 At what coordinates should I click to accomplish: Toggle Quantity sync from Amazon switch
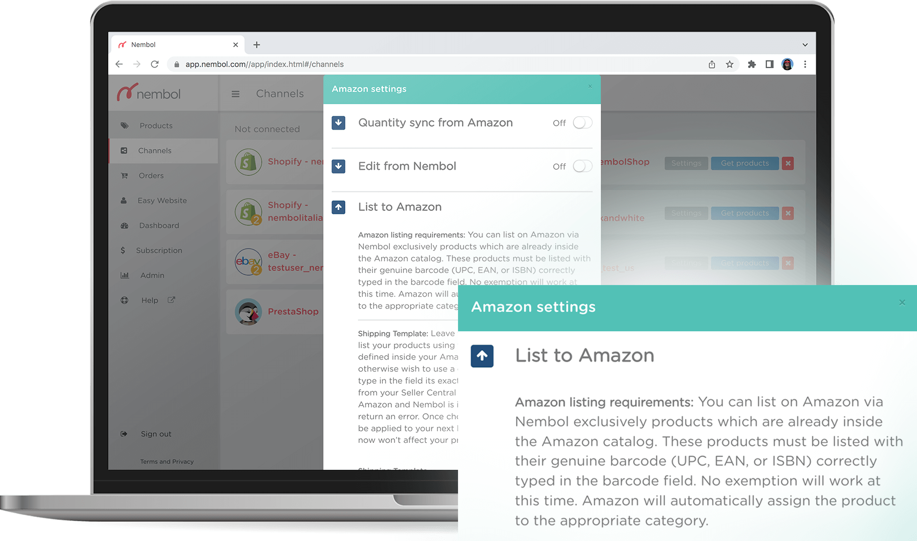582,123
